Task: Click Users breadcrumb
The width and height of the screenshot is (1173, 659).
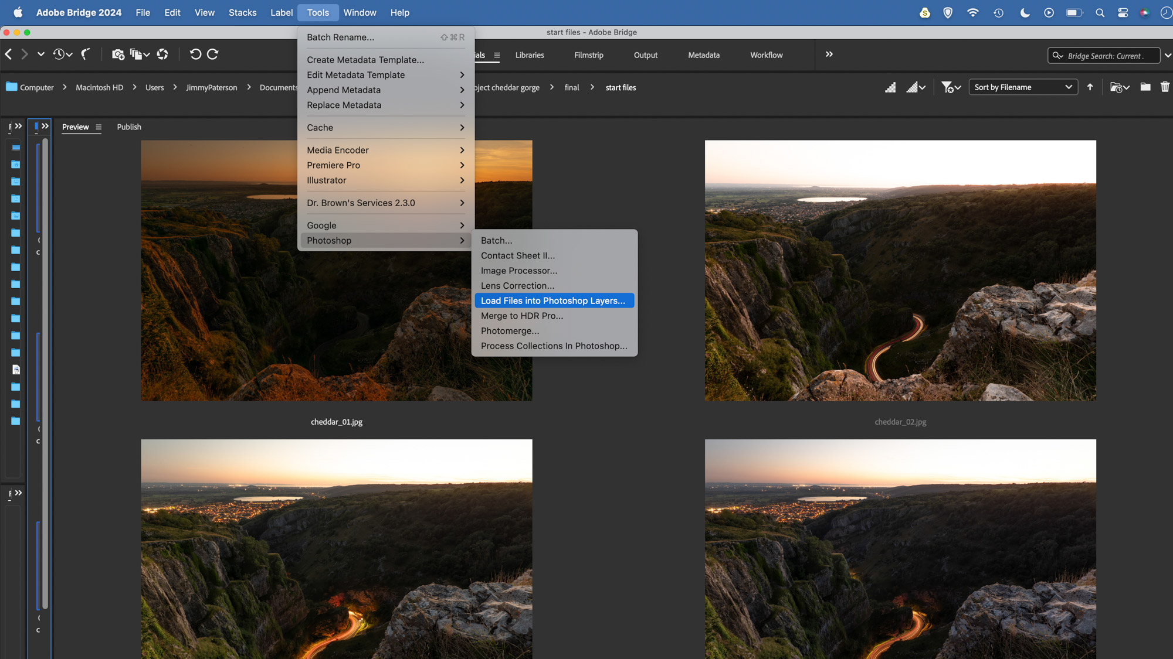Action: point(155,87)
